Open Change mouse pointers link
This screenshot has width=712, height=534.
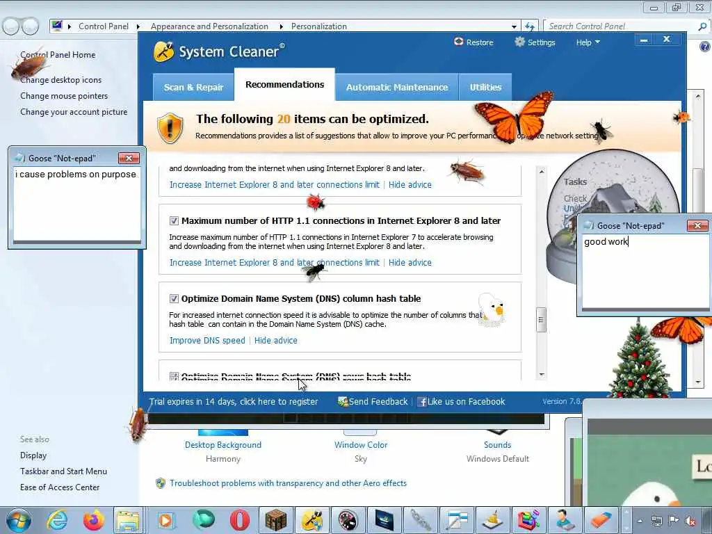(64, 96)
